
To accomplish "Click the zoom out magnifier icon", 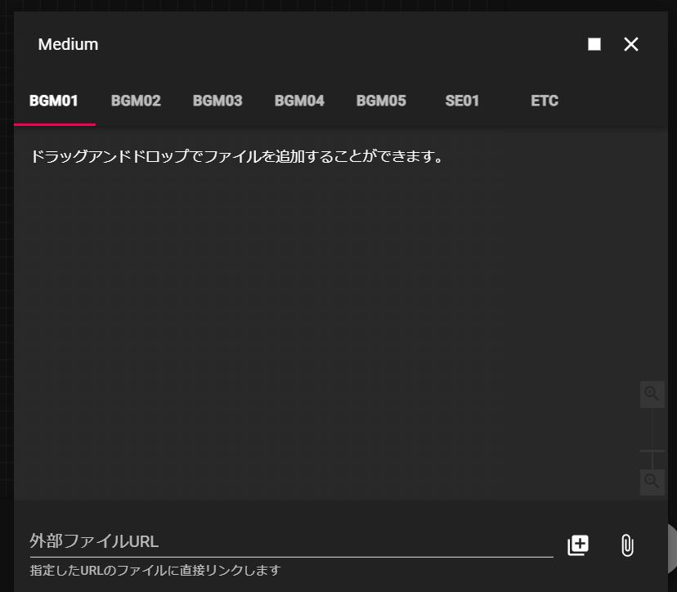I will point(652,481).
